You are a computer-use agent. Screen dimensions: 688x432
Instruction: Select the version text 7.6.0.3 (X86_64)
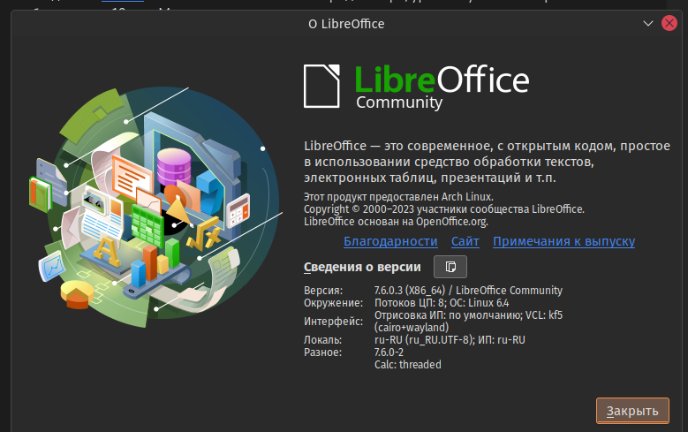[410, 291]
